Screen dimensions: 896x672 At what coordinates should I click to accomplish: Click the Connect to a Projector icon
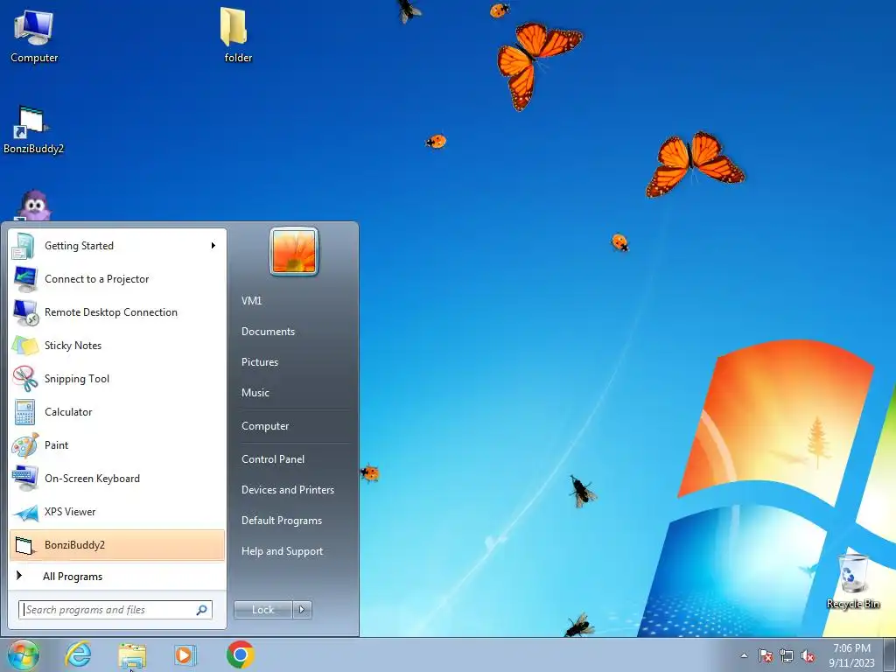pyautogui.click(x=24, y=279)
